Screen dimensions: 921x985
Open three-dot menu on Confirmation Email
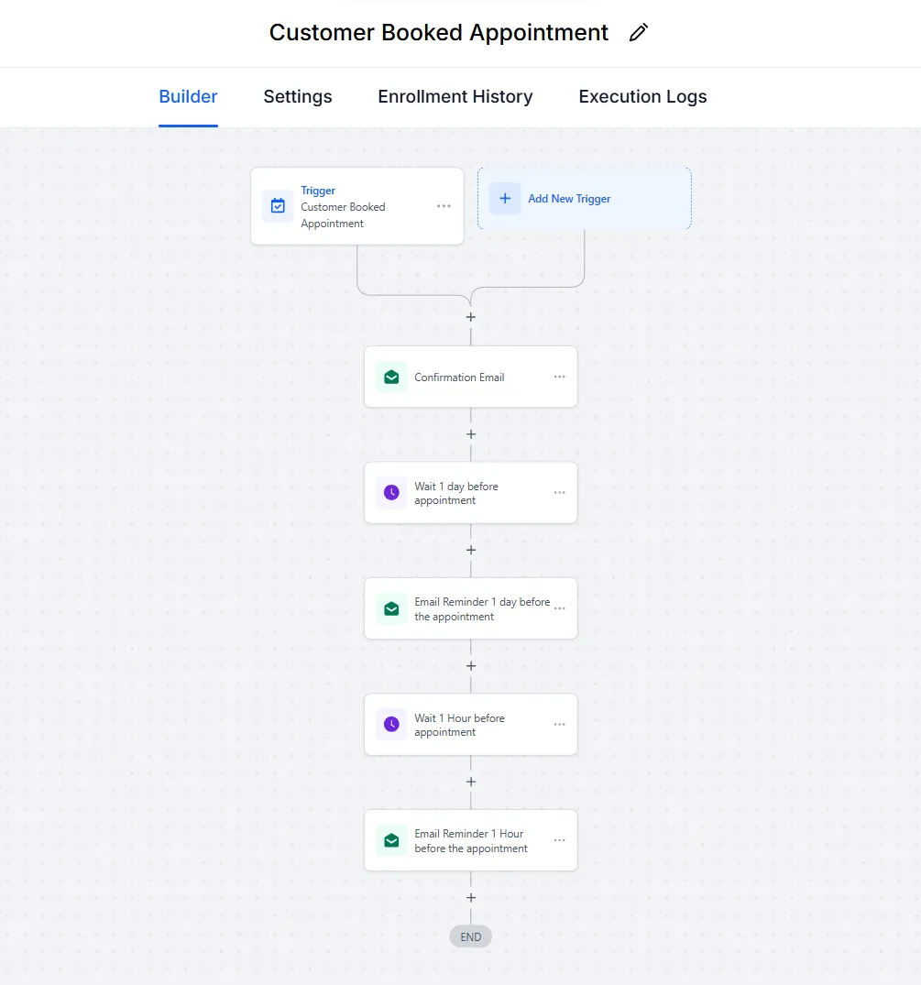click(559, 377)
